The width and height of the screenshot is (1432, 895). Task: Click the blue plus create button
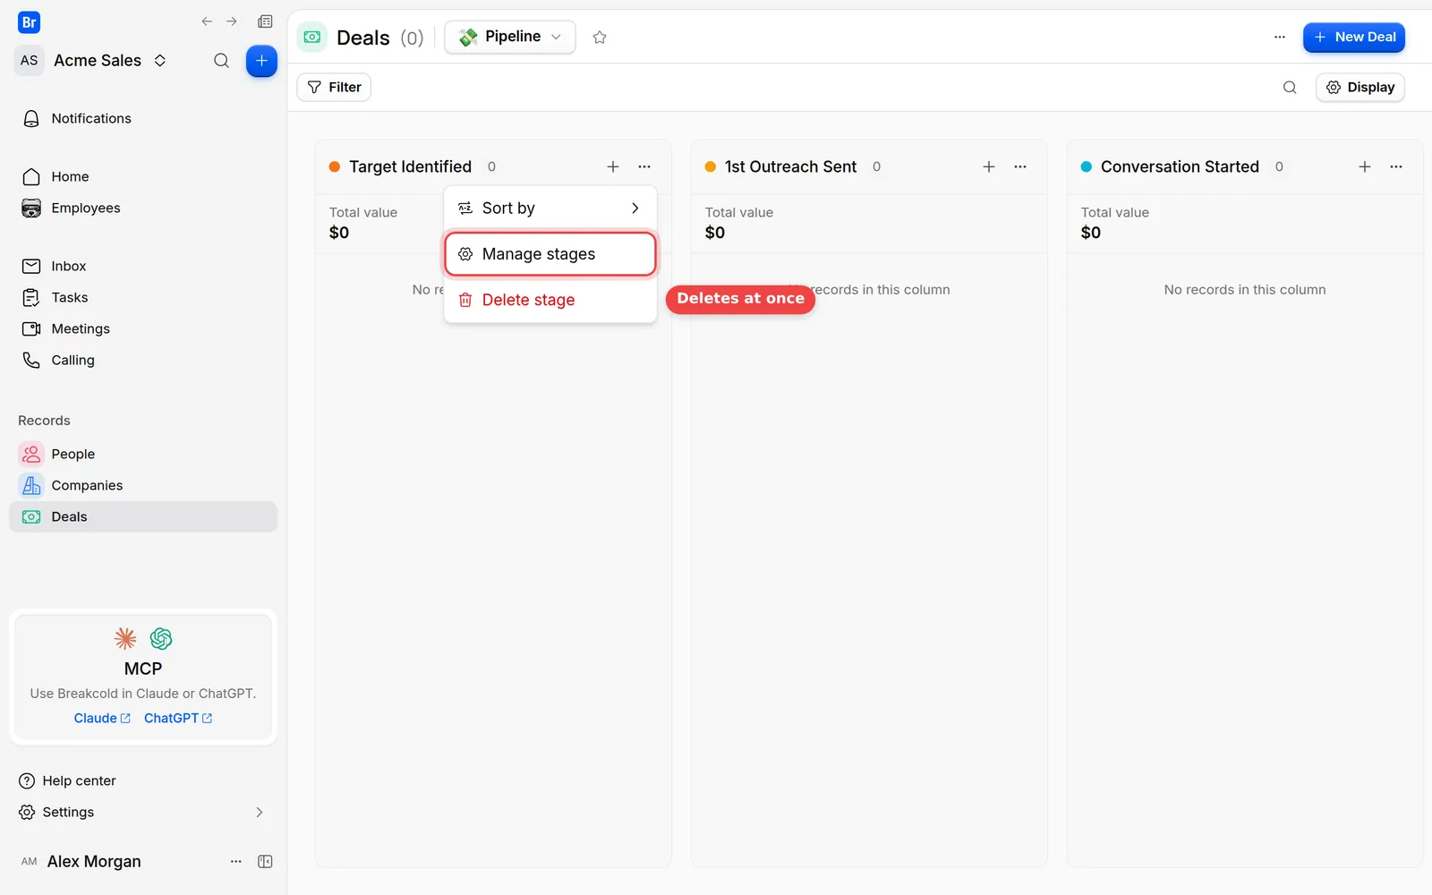(261, 61)
